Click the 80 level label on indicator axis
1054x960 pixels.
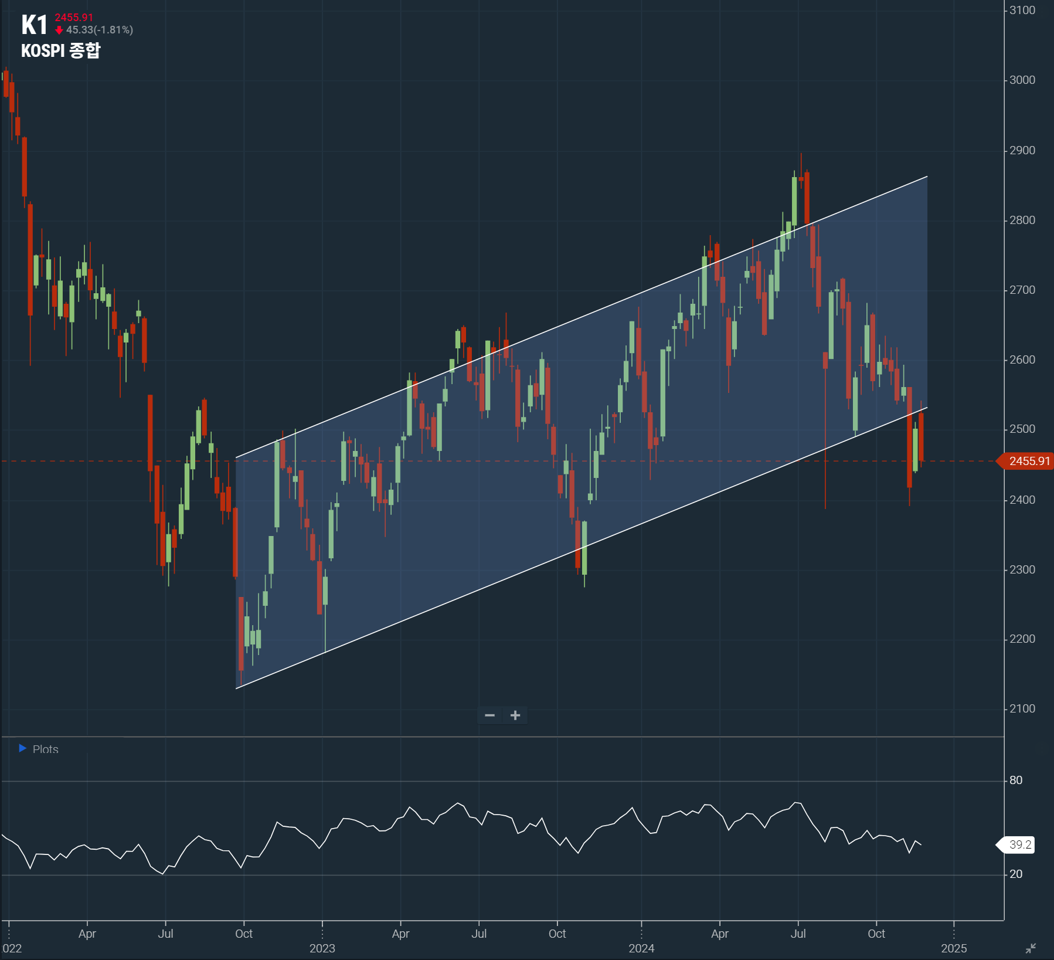tap(1016, 781)
